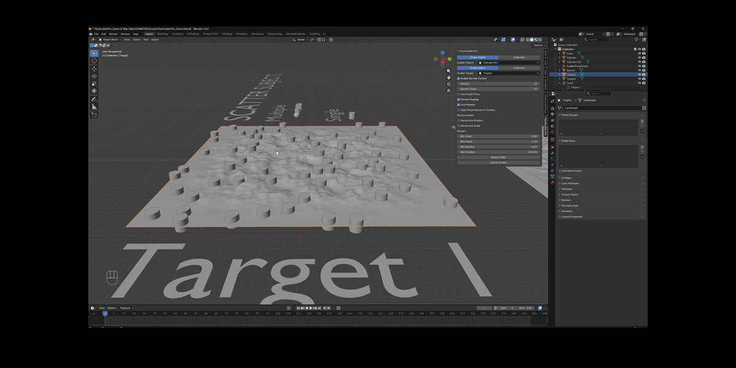This screenshot has width=736, height=368.
Task: Hide the Sphere object via eye icon
Action: [639, 71]
